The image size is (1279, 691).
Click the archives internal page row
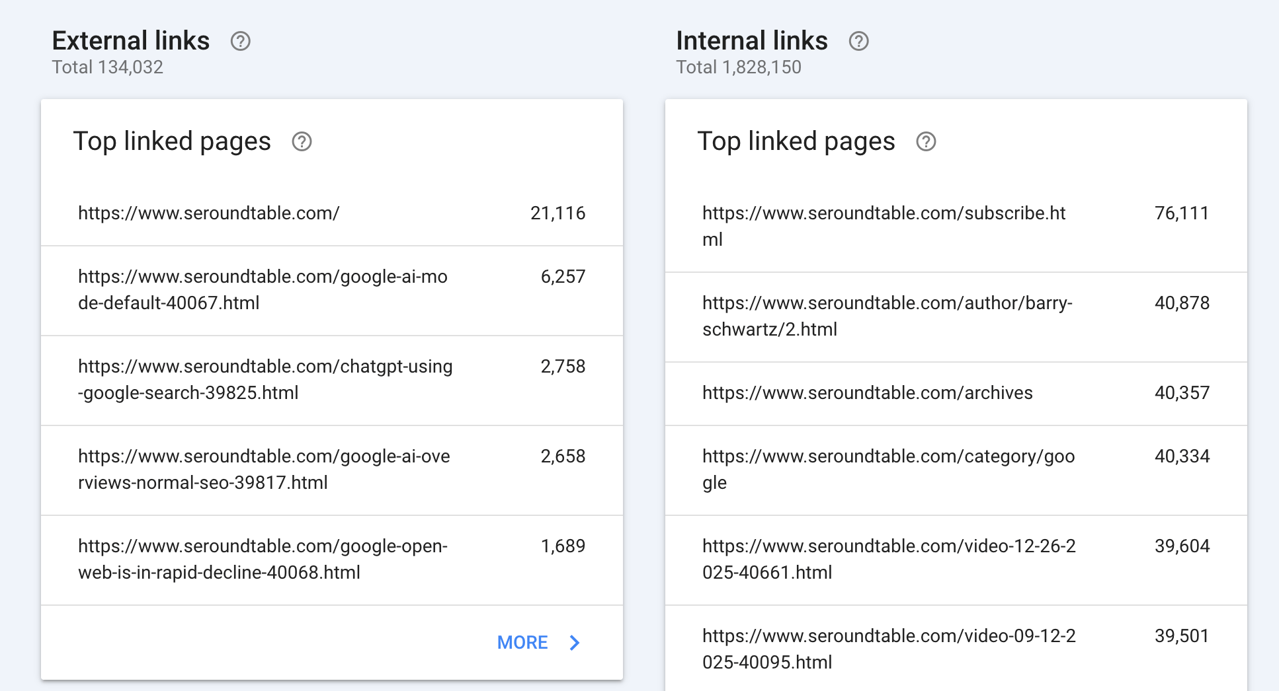[x=867, y=393]
